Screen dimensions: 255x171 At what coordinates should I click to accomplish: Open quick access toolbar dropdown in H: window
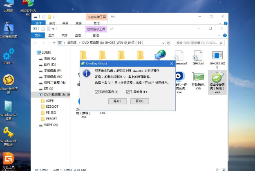click(x=54, y=17)
